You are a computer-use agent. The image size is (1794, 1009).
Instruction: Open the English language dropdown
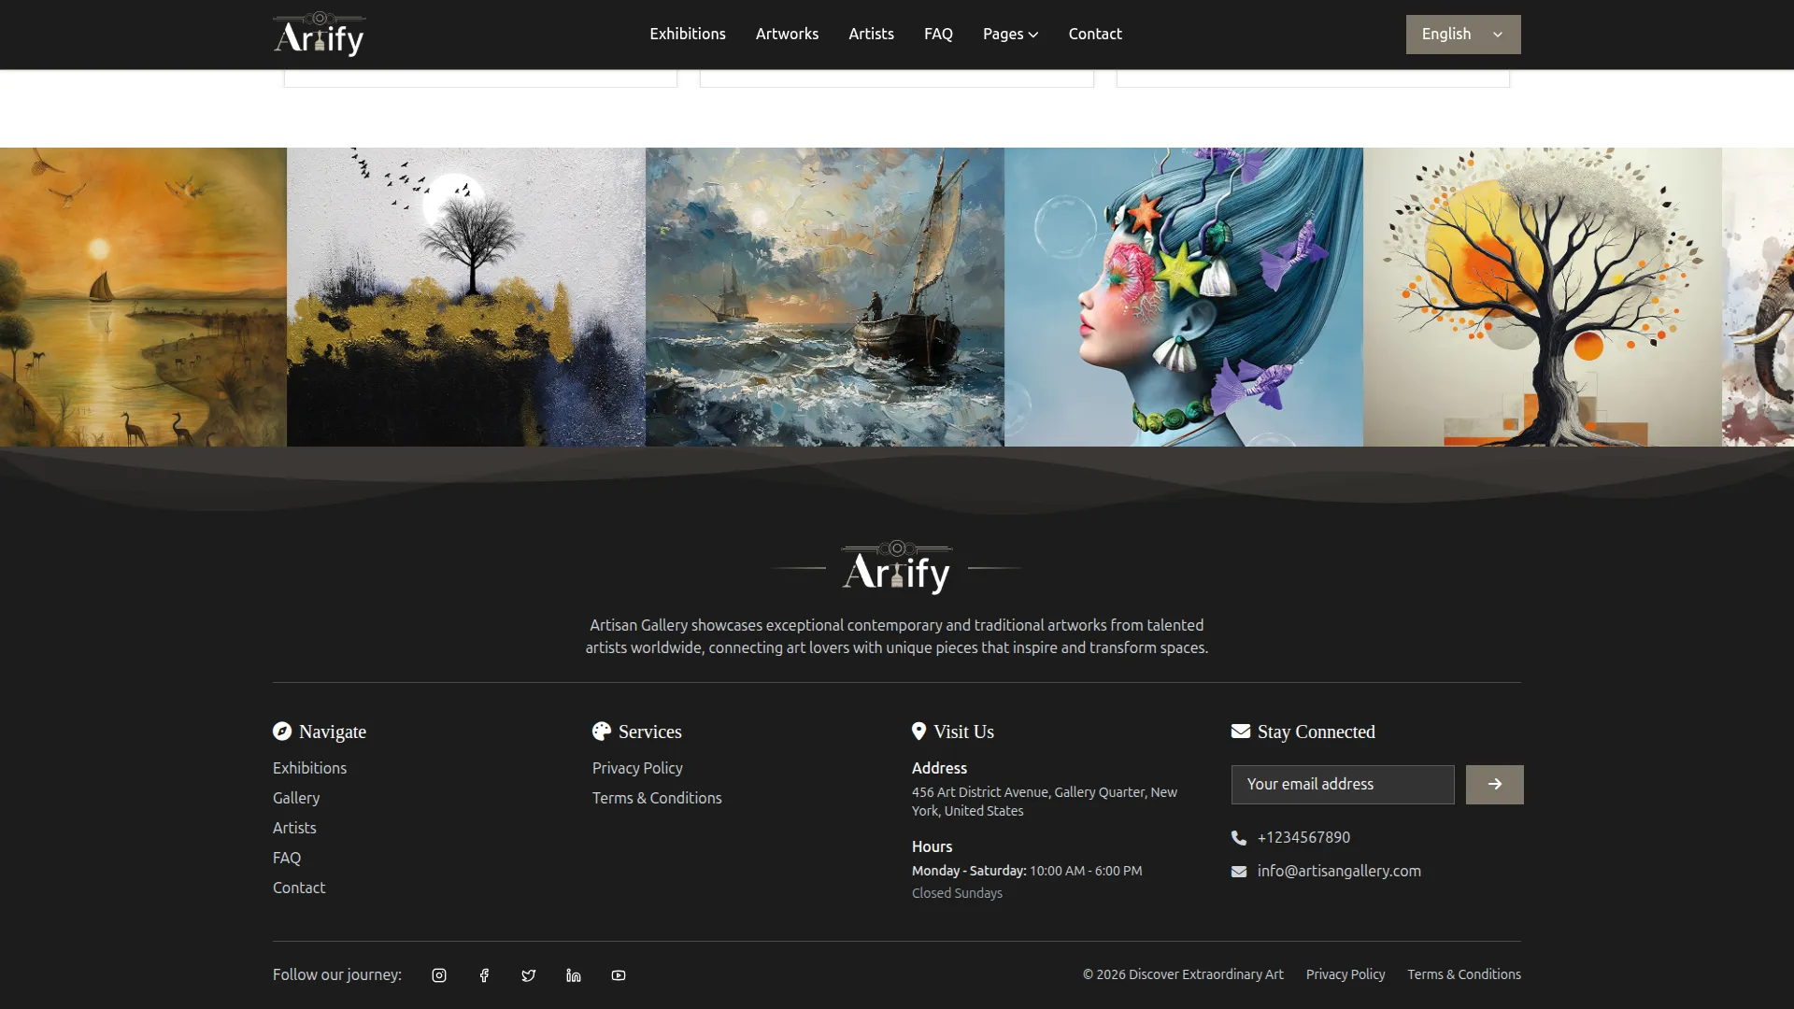pyautogui.click(x=1463, y=35)
